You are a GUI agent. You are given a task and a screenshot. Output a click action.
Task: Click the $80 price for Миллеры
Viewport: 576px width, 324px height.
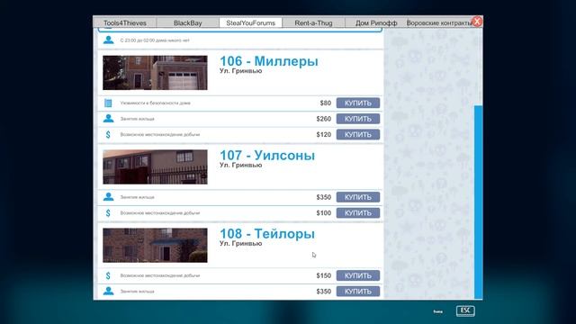[326, 103]
